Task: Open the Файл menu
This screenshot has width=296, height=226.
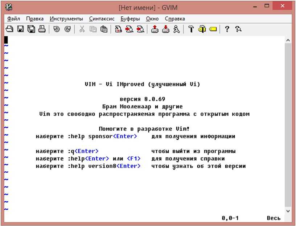Action: click(13, 19)
